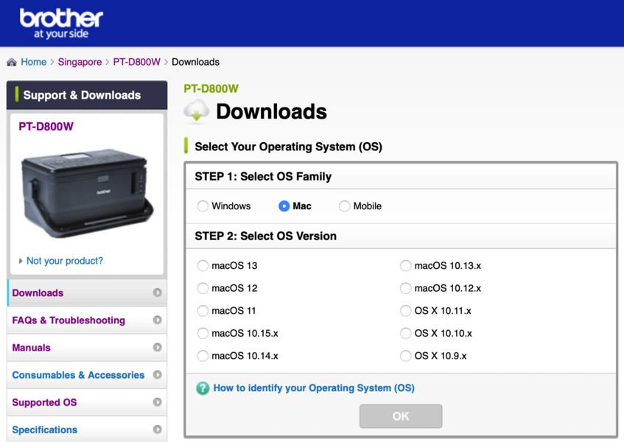Click the green question mark help icon
The width and height of the screenshot is (624, 442).
[203, 388]
